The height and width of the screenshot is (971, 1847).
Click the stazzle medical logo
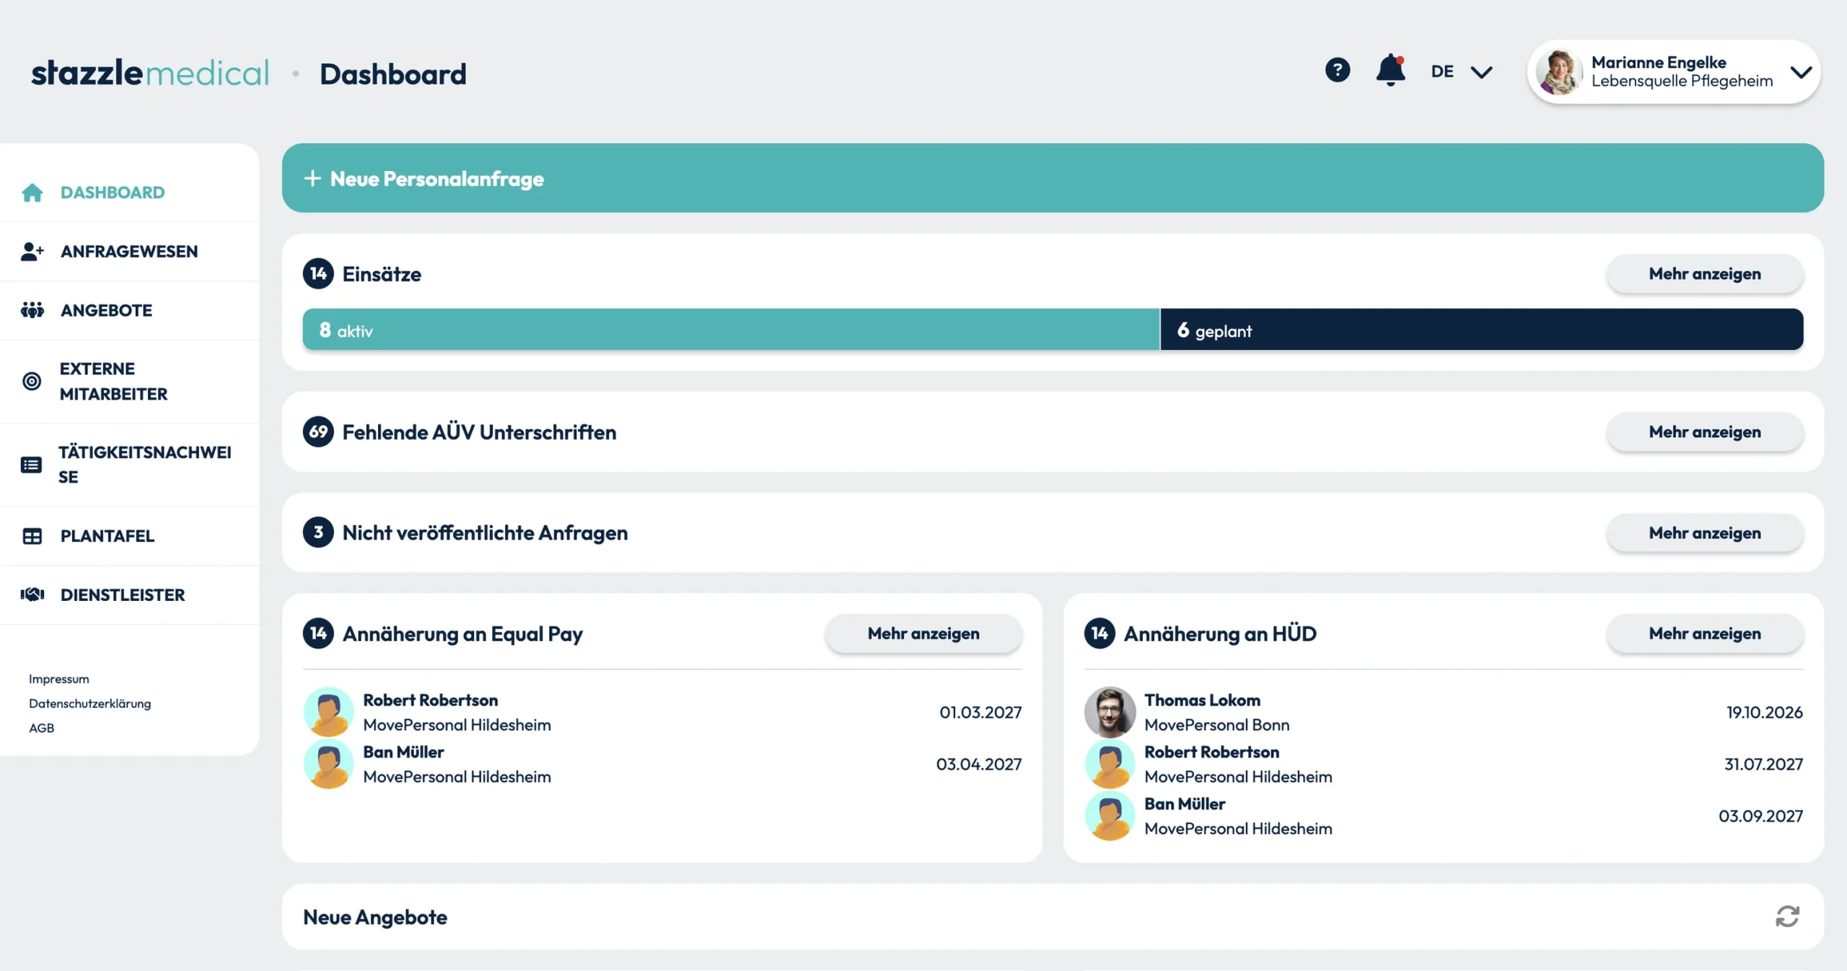tap(150, 73)
